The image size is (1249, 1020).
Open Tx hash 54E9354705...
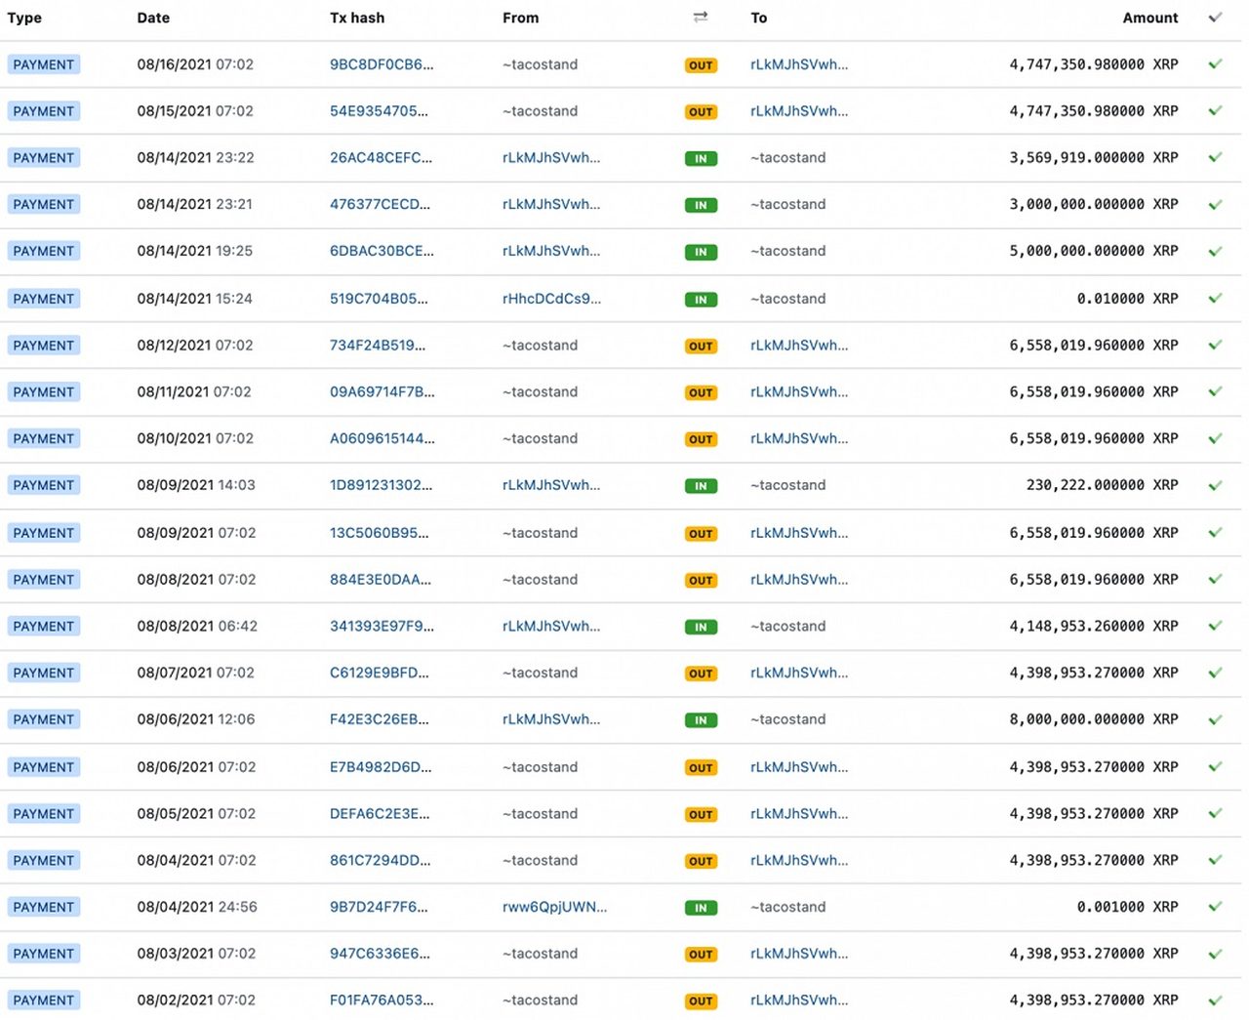click(x=379, y=111)
